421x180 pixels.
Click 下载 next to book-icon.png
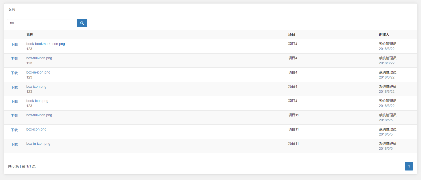[14, 101]
